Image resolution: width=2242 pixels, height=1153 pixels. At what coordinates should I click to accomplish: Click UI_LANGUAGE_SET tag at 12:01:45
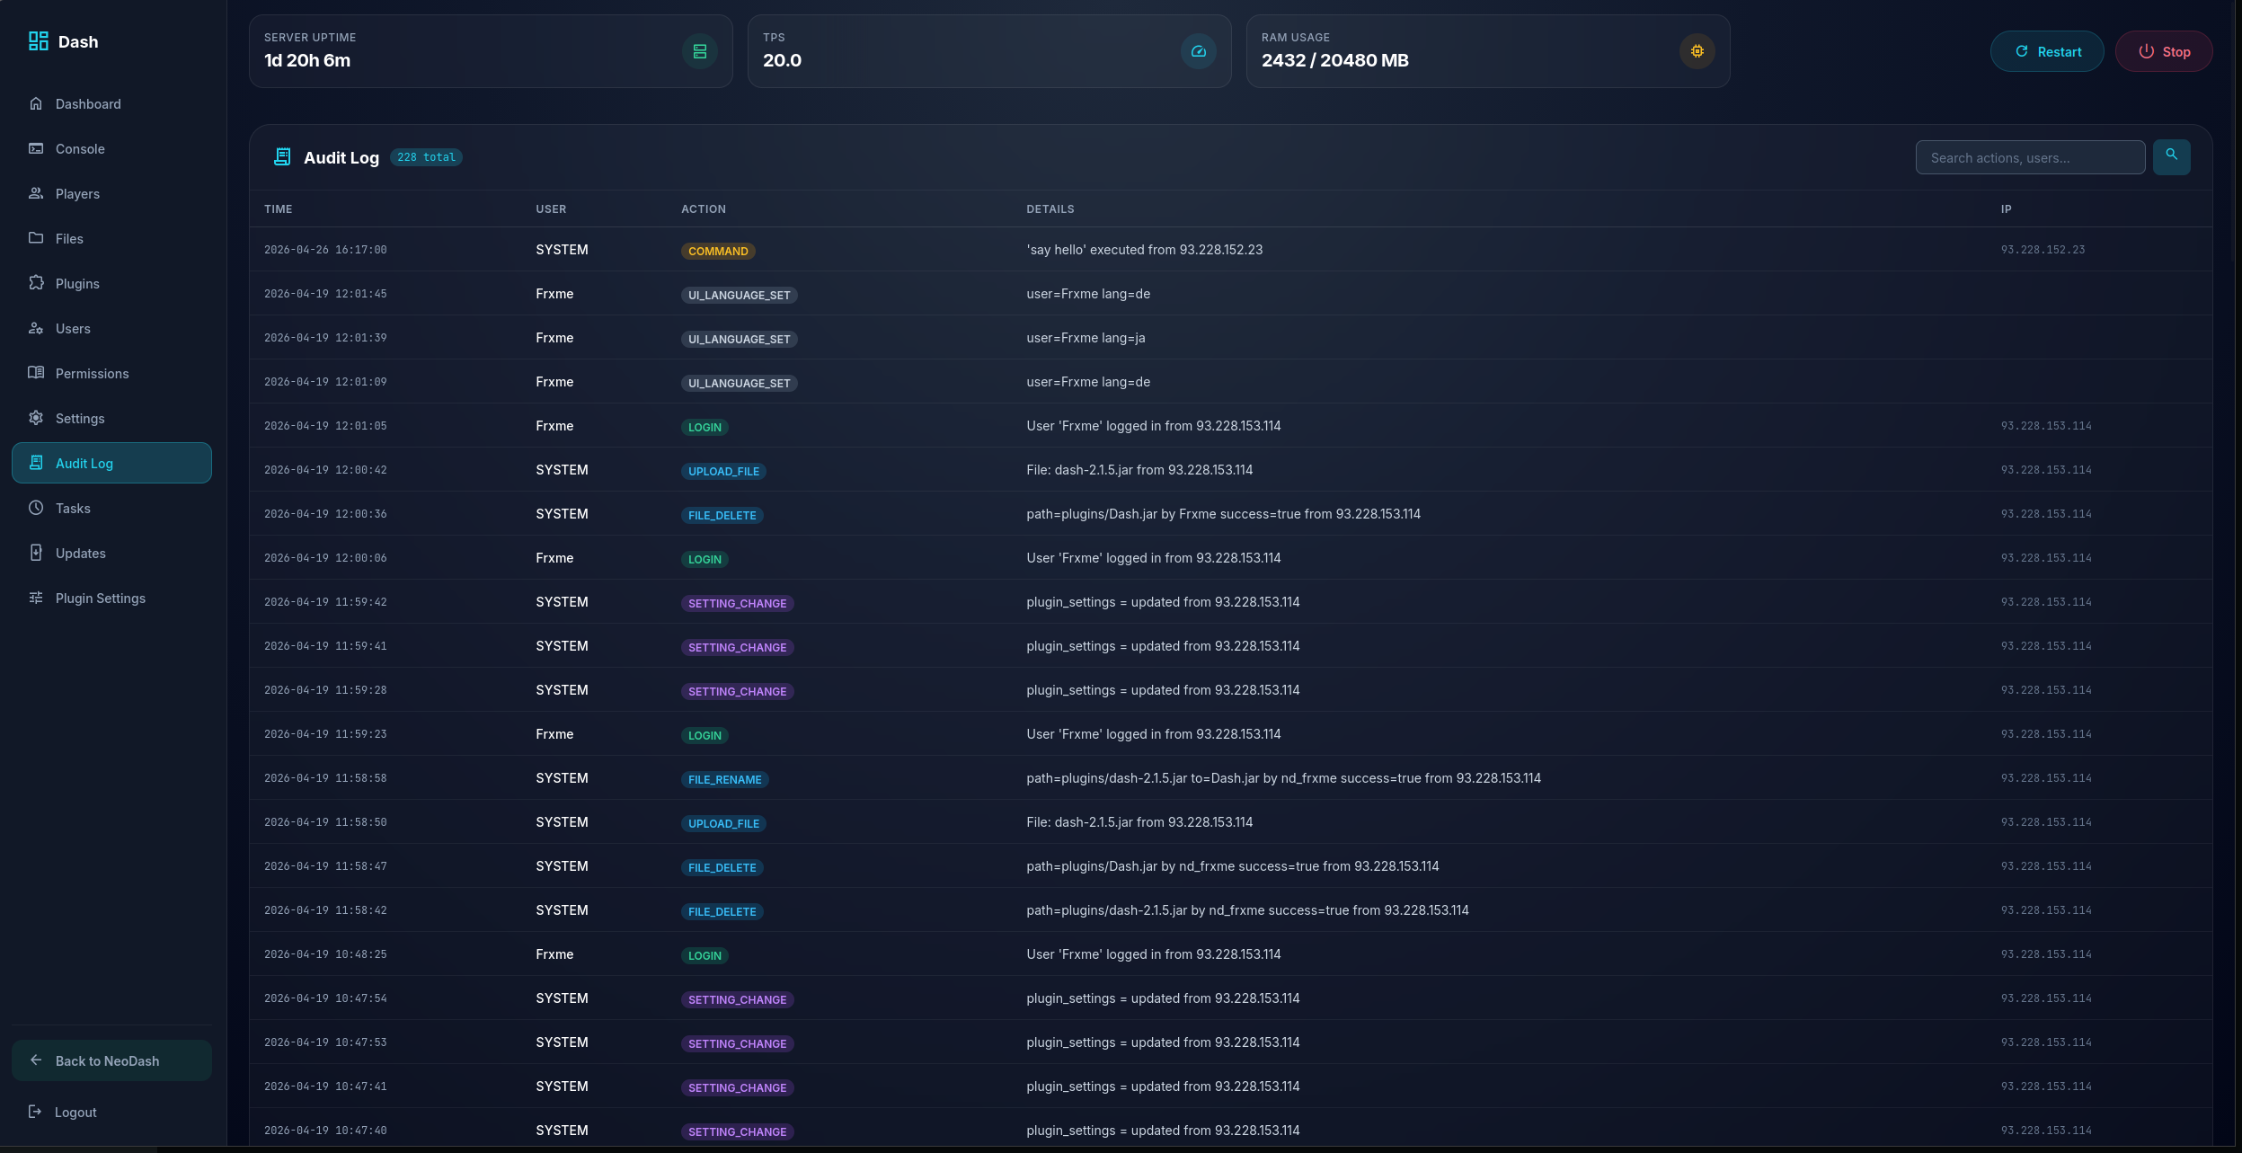coord(739,295)
